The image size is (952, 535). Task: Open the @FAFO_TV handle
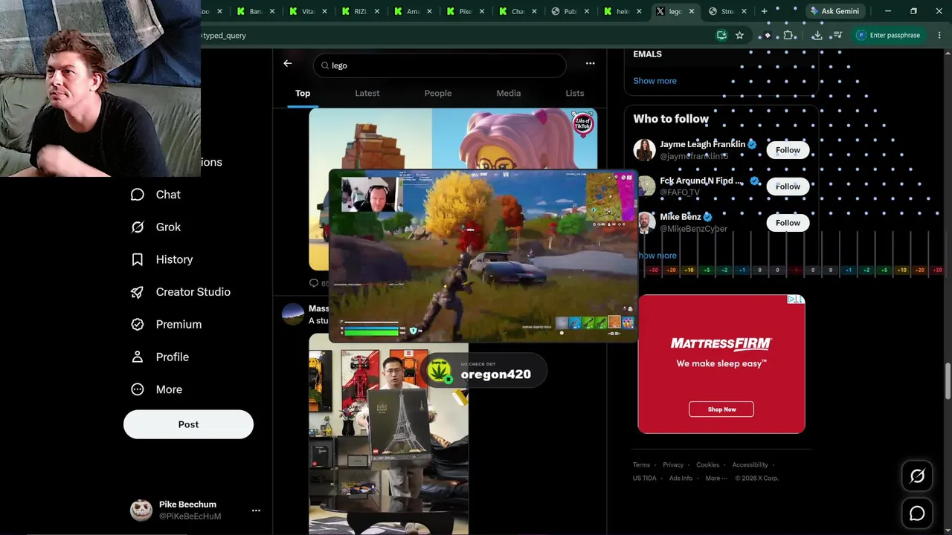680,192
